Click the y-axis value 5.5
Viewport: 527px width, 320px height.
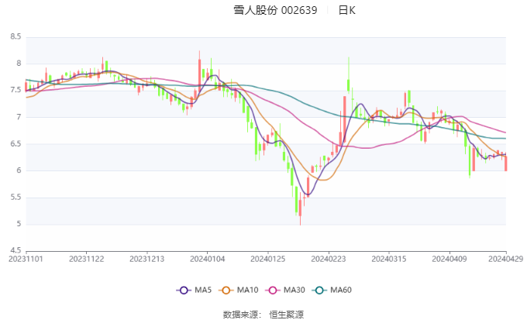15,198
